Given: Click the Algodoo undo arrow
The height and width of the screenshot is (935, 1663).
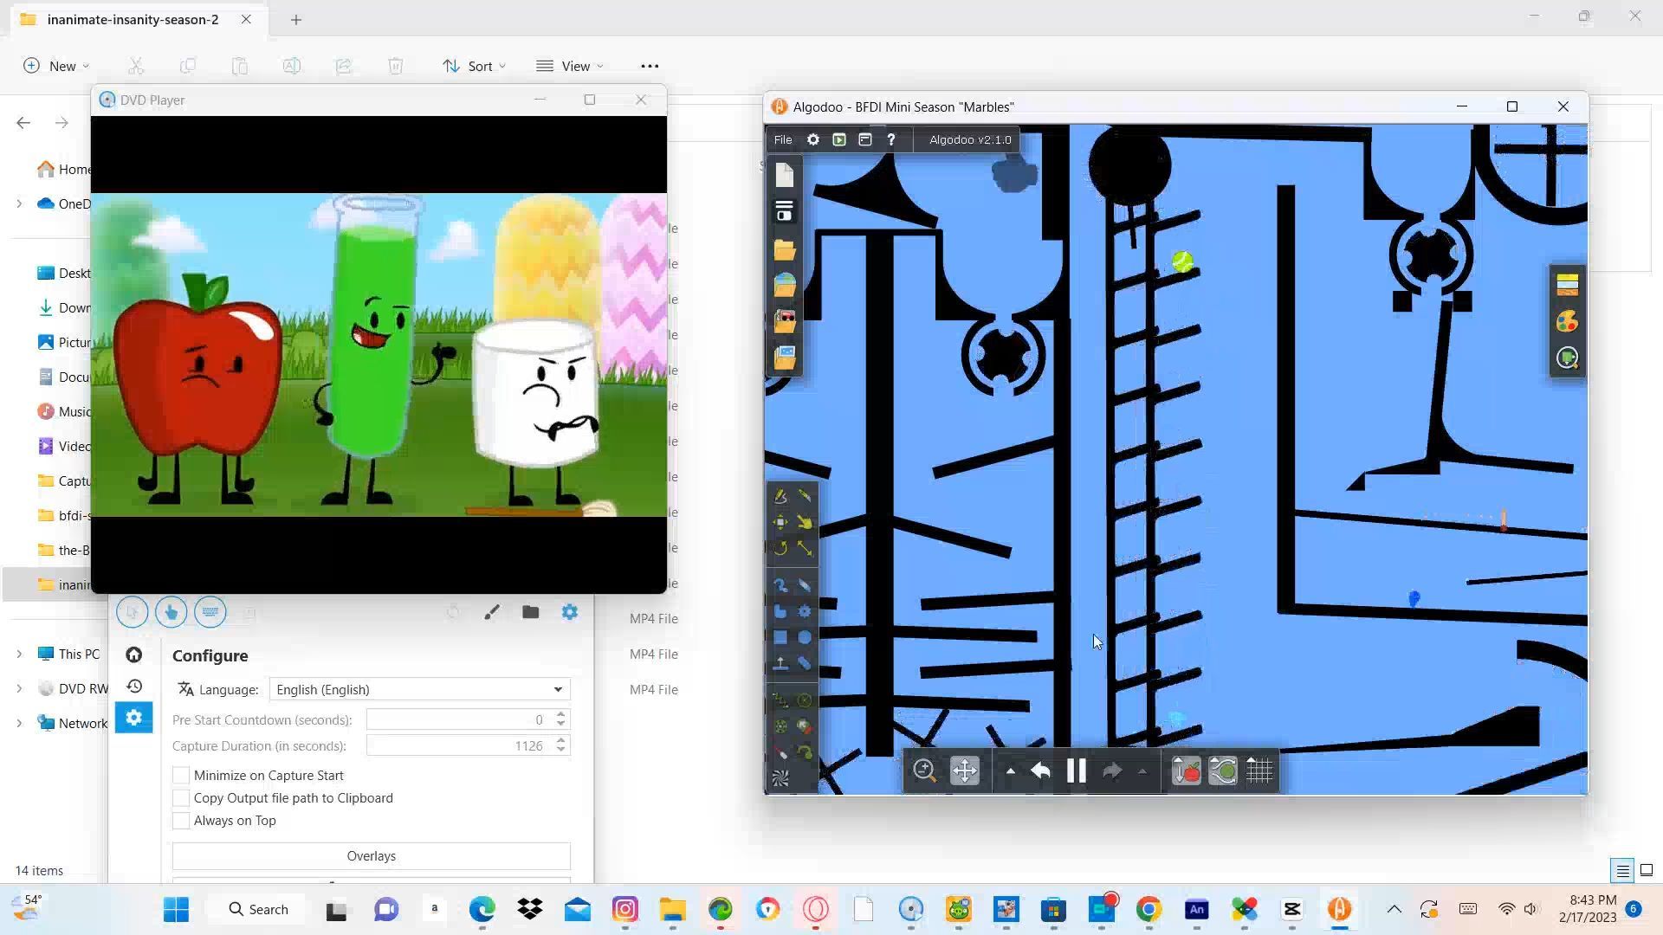Looking at the screenshot, I should point(1040,771).
